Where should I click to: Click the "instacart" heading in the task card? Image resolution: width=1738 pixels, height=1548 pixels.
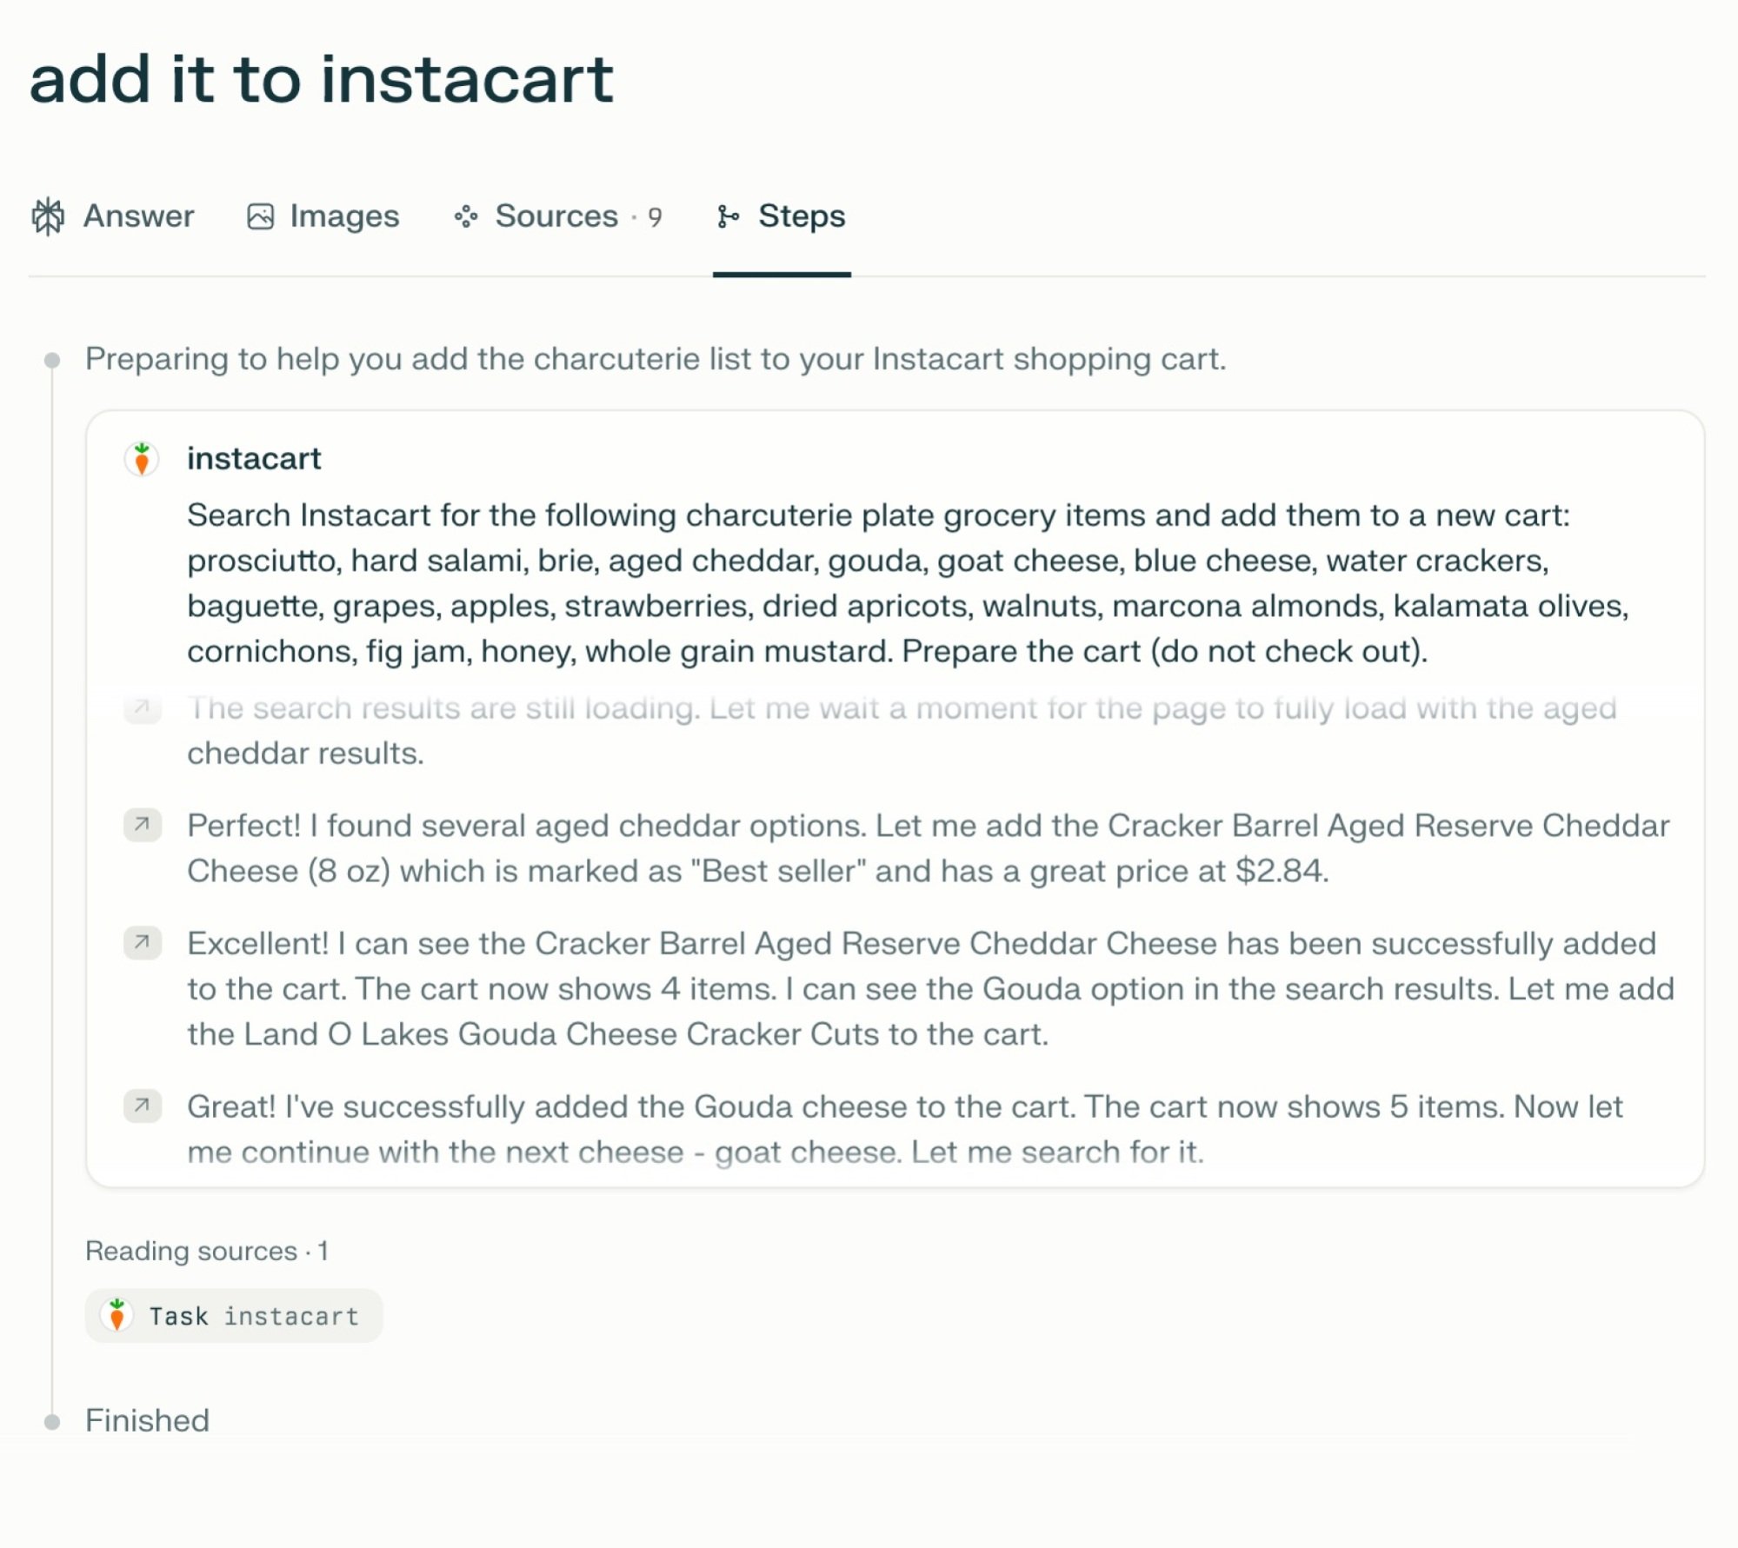pyautogui.click(x=254, y=459)
